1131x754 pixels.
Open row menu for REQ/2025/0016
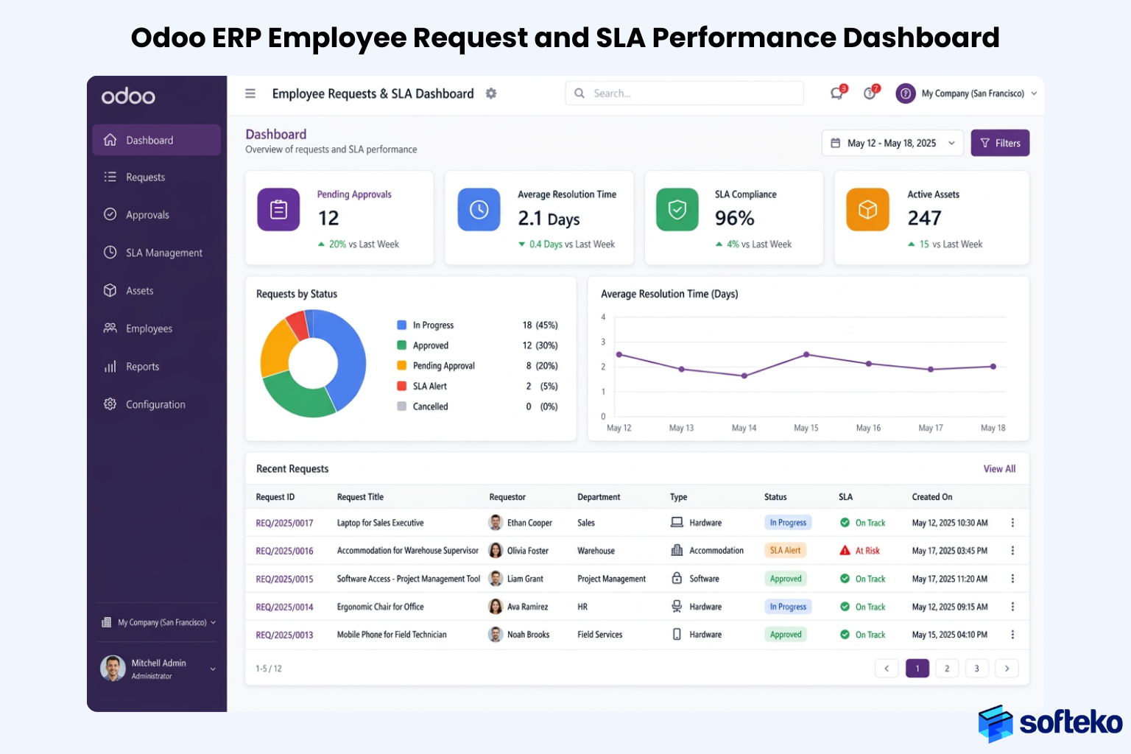(x=1012, y=551)
